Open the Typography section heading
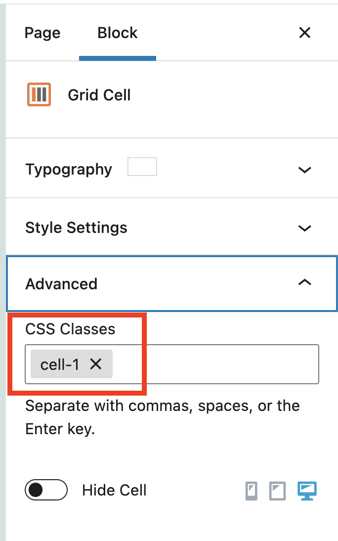The image size is (338, 541). tap(69, 170)
